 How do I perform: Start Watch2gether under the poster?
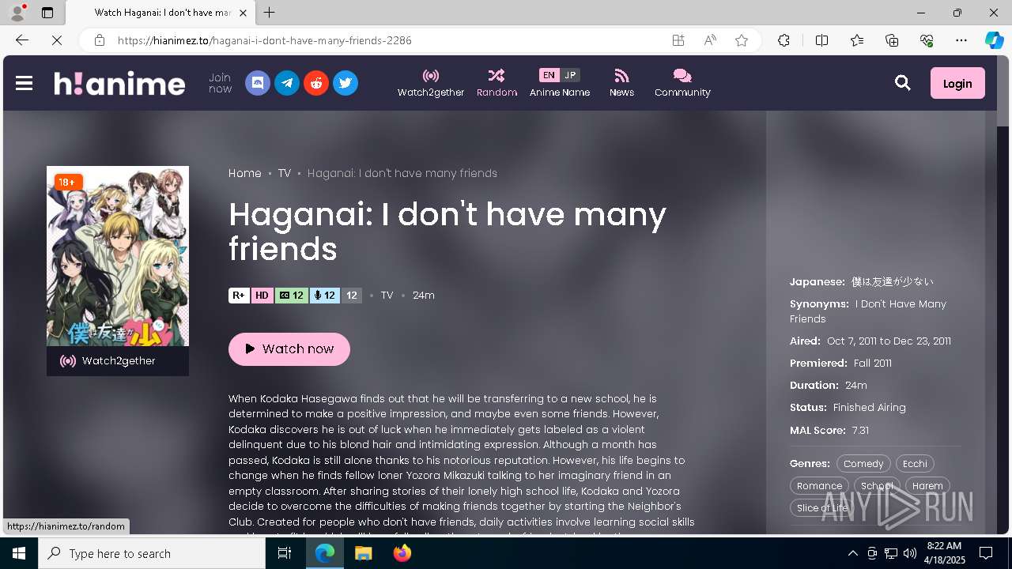click(x=118, y=361)
